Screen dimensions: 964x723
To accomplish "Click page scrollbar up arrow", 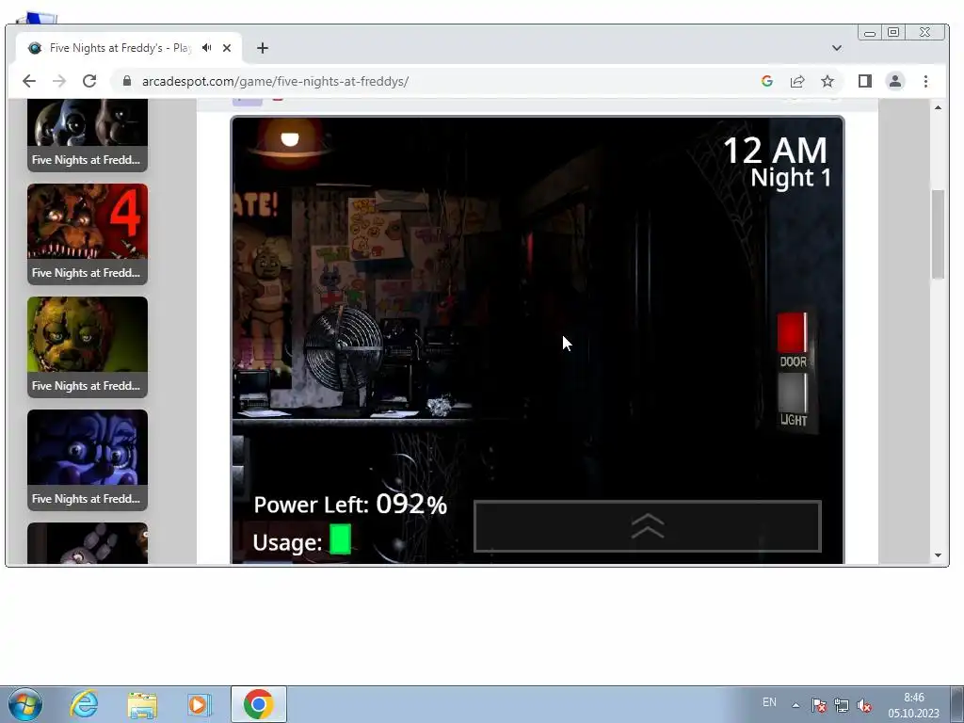I will pos(938,107).
